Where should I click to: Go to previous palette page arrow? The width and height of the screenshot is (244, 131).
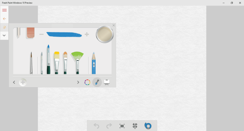pyautogui.click(x=14, y=82)
